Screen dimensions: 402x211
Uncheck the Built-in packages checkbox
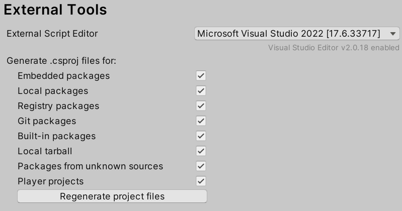pos(201,136)
